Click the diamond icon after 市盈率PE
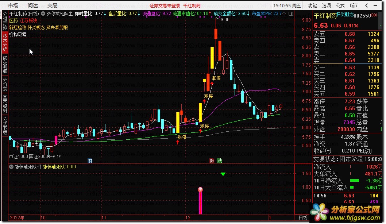 (x=284, y=14)
